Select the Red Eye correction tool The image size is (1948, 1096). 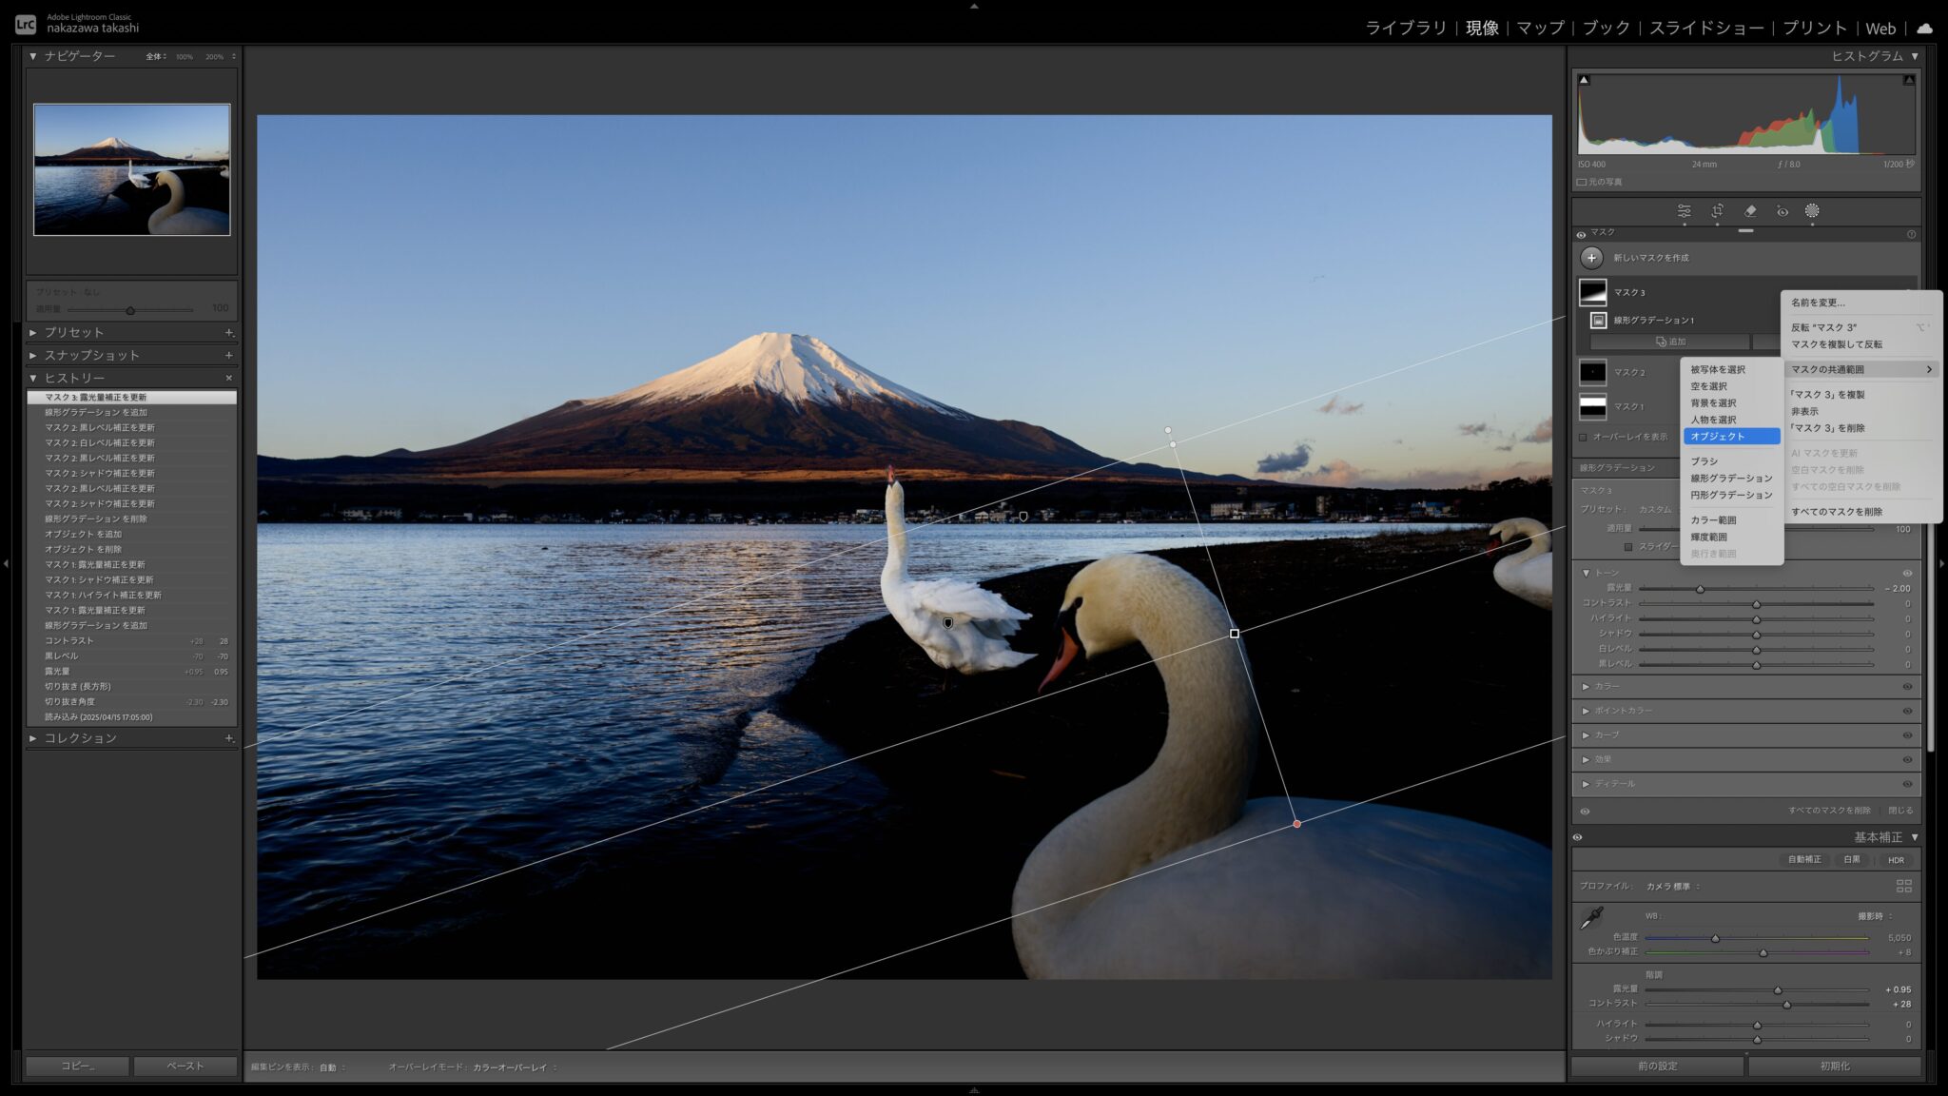pos(1782,211)
